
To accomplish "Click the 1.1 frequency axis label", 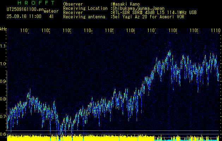I will [x=3, y=46].
